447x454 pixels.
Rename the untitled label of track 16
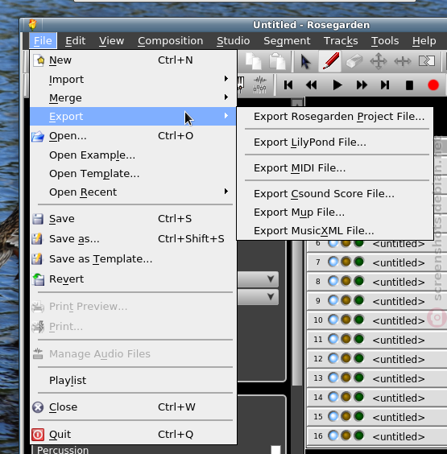399,436
